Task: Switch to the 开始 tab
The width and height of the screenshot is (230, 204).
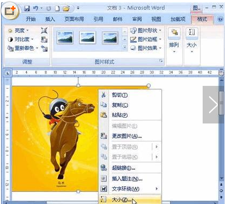Action: 31,19
